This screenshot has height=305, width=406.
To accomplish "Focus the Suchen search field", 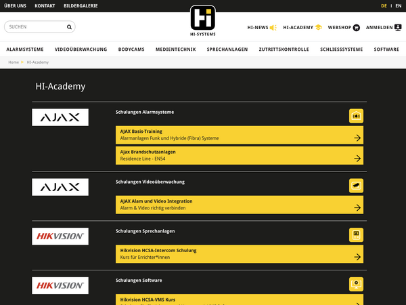I will [40, 27].
